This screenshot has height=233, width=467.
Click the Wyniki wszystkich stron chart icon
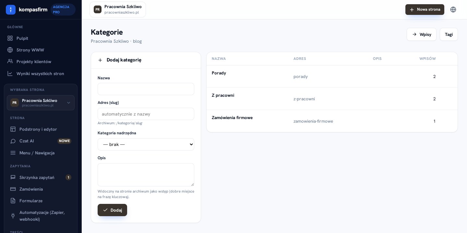click(x=10, y=73)
